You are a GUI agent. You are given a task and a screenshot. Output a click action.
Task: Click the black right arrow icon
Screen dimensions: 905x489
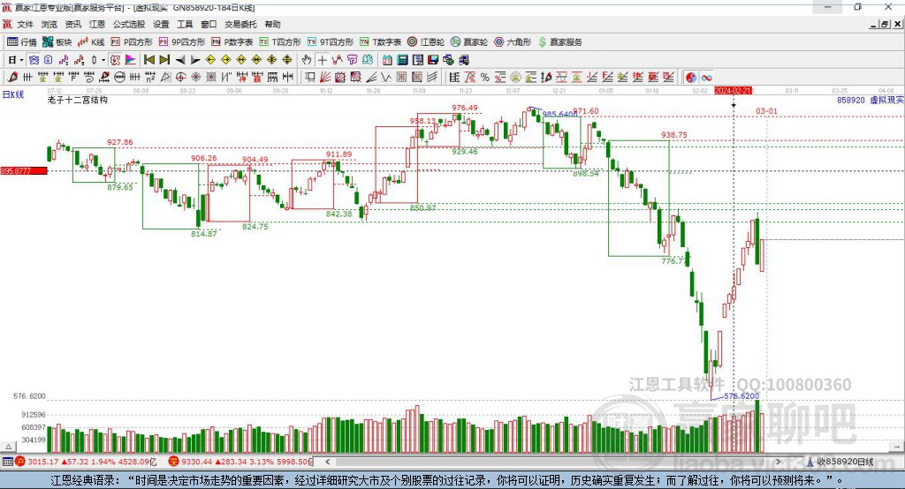click(x=195, y=60)
